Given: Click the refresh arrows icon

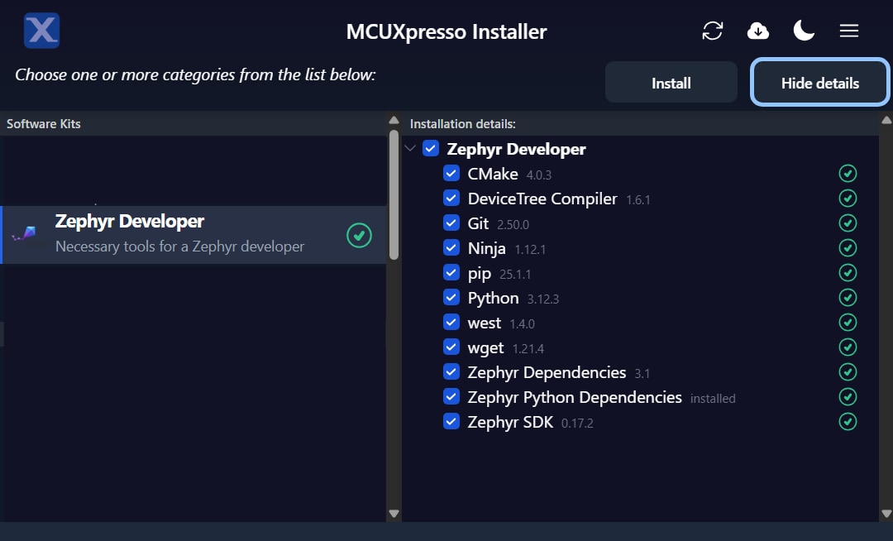Looking at the screenshot, I should (712, 31).
